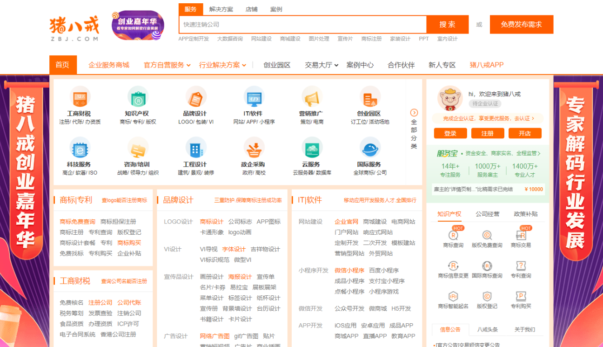Viewport: 603px width, 347px height.
Task: Open the IT/软件 category icon
Action: point(254,97)
